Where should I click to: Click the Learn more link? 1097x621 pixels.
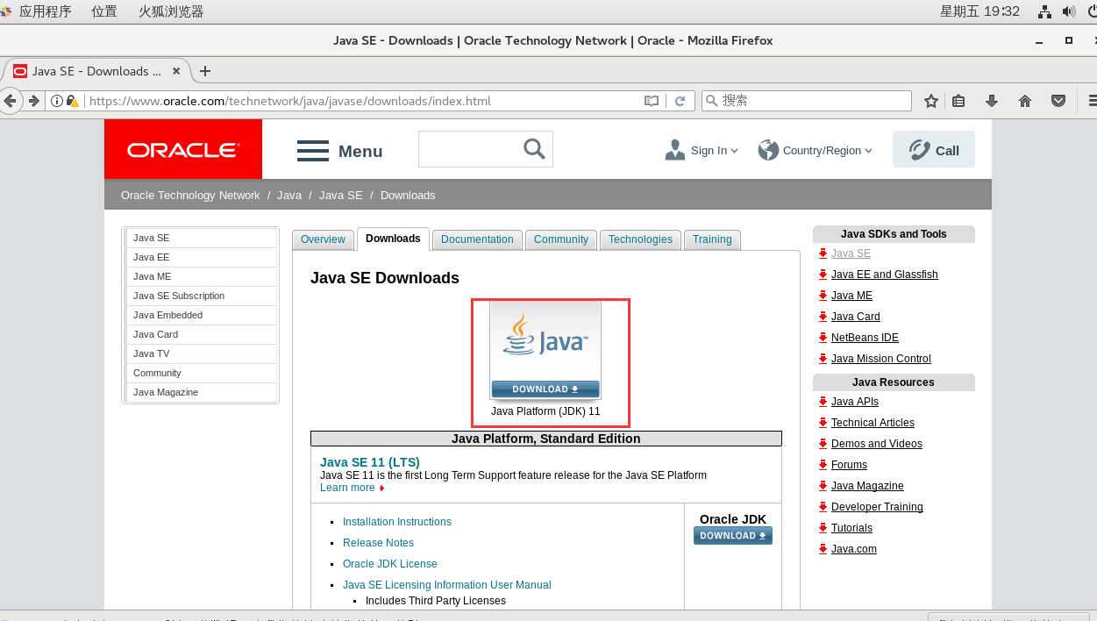(x=347, y=488)
